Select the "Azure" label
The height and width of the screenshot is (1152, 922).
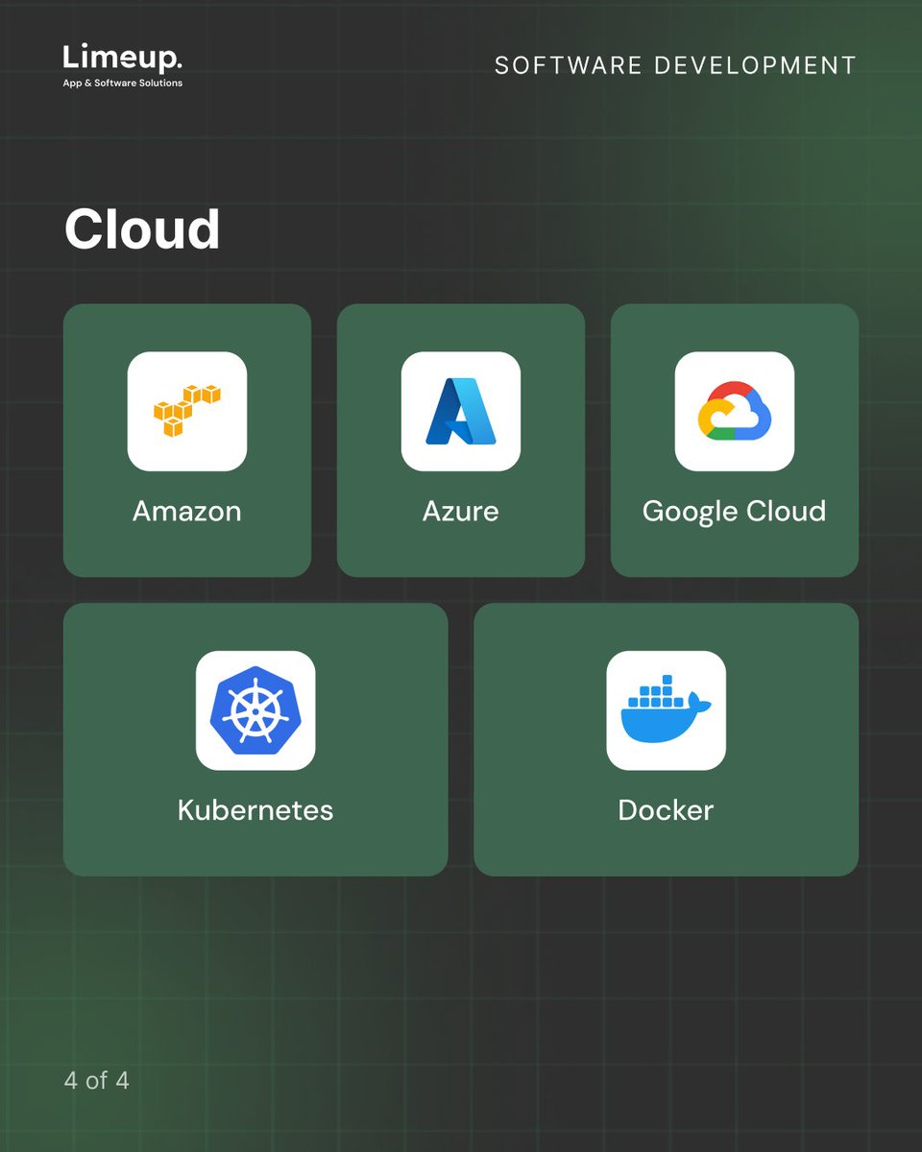461,511
